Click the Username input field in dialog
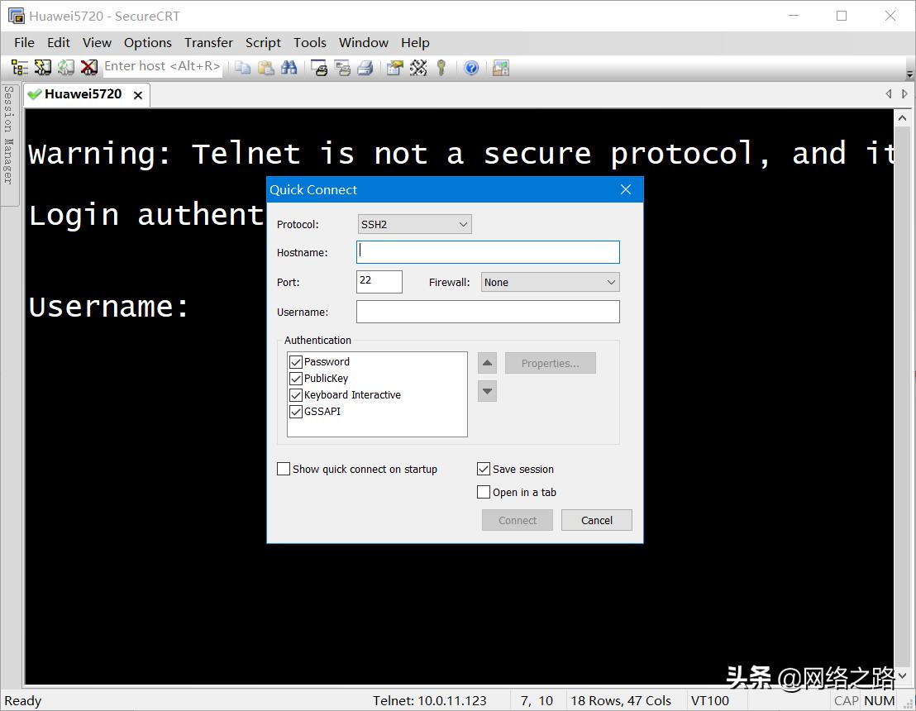 488,312
